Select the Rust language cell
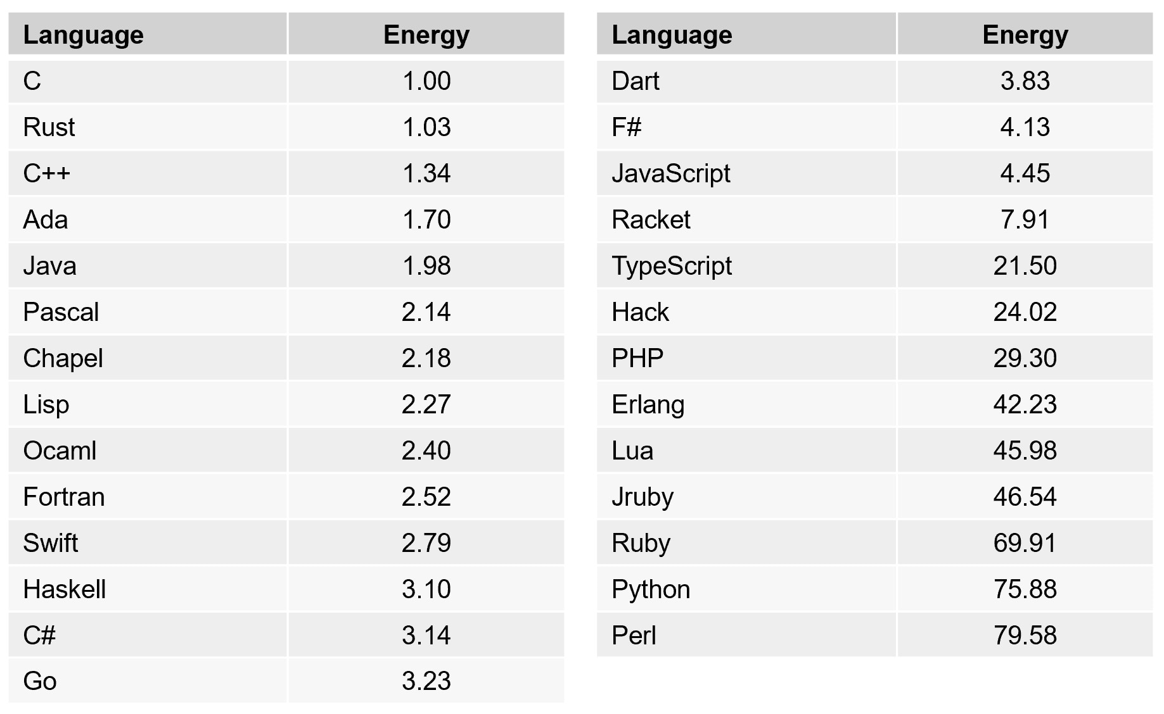Screen dimensions: 1164x714 click(49, 127)
